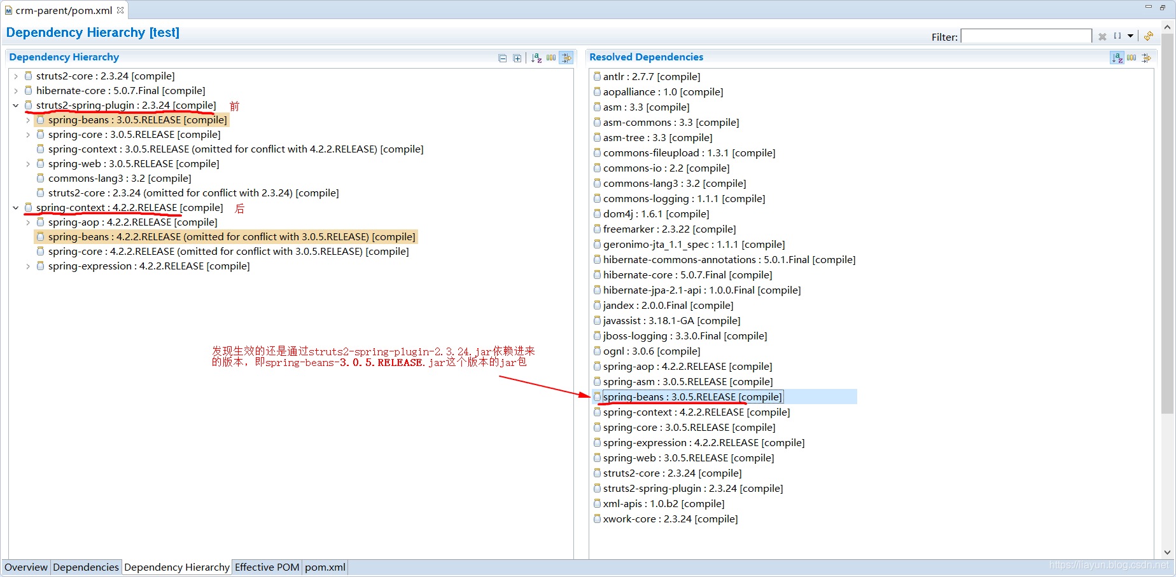Expand the spring-beans : 3.0.5.RELEASE node

(28, 120)
